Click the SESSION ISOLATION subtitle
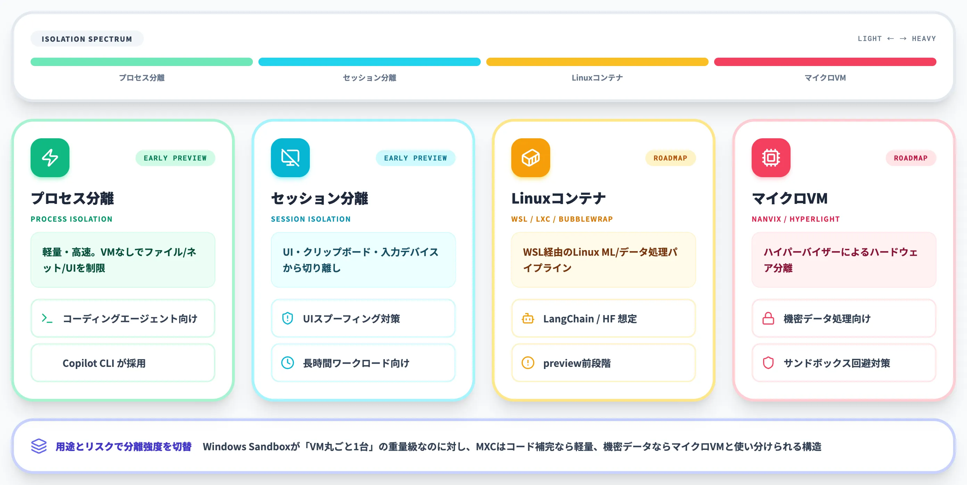 pos(311,219)
